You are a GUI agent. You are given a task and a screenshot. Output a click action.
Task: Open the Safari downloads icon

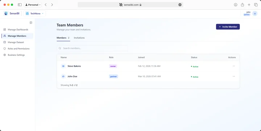236,5
